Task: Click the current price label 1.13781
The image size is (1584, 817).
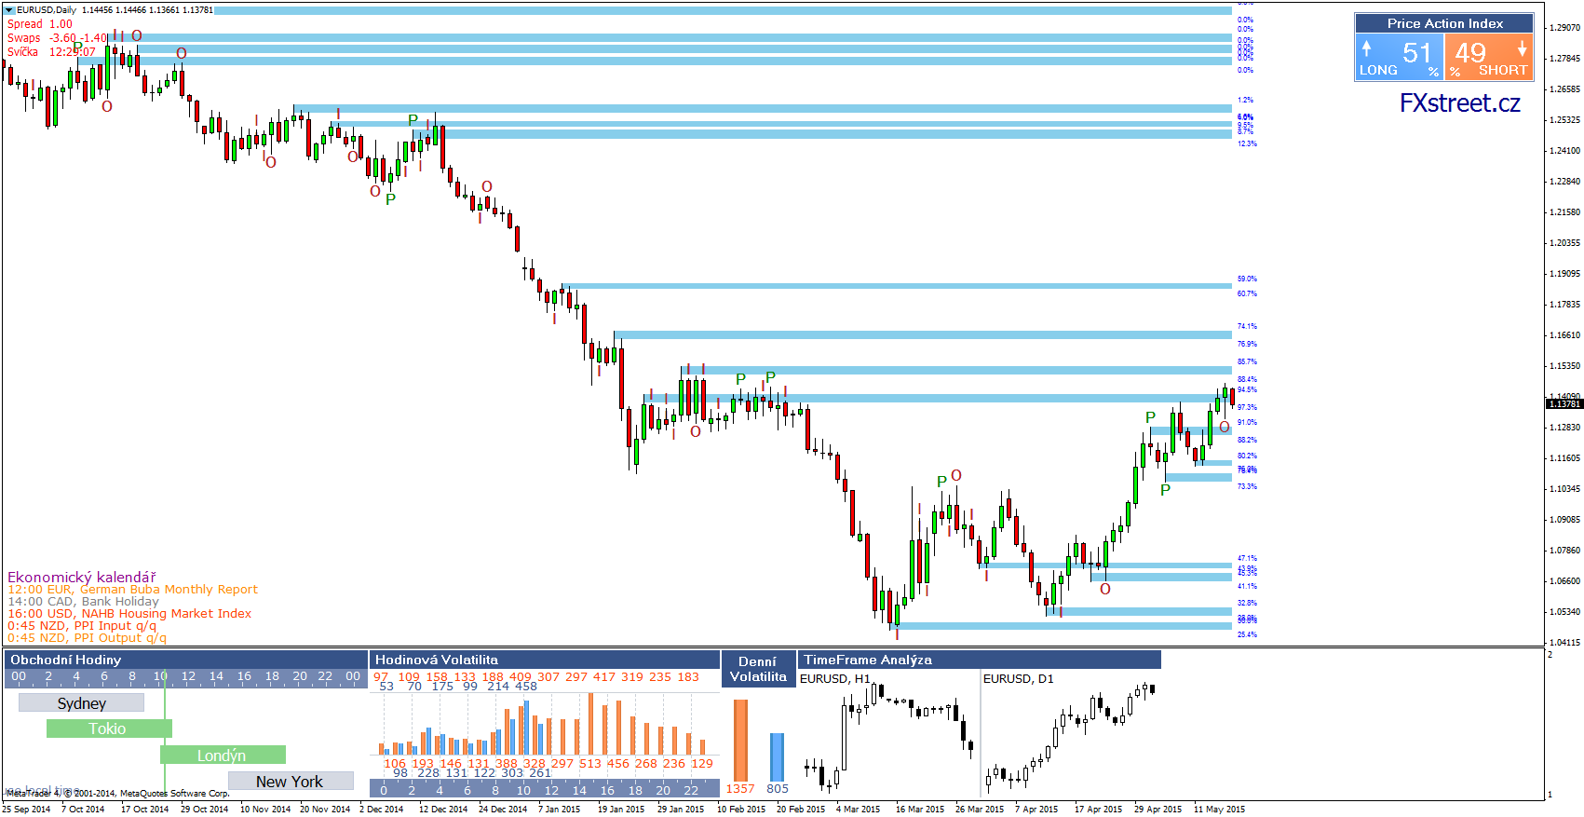Action: coord(1564,404)
